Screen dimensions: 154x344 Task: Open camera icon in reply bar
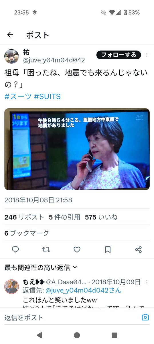coord(145,317)
